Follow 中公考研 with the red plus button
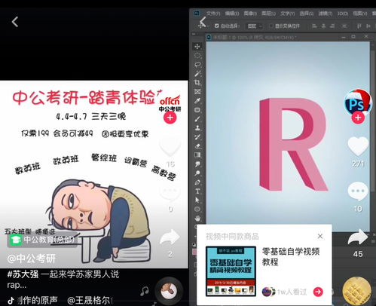This screenshot has width=376, height=306. tap(170, 118)
